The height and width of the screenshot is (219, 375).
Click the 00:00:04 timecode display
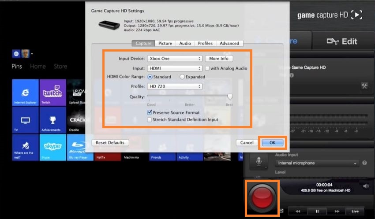(x=324, y=185)
